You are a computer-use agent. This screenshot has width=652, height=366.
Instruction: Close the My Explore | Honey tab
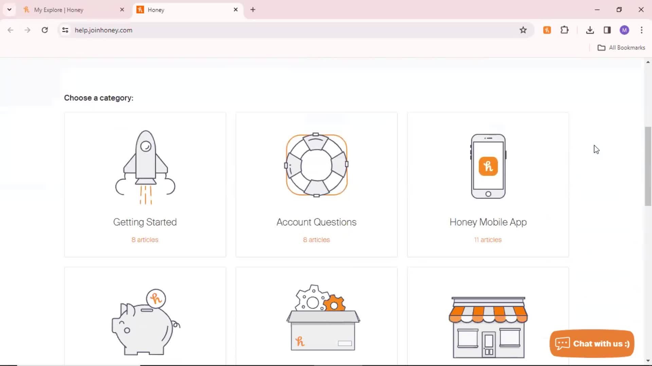point(122,10)
